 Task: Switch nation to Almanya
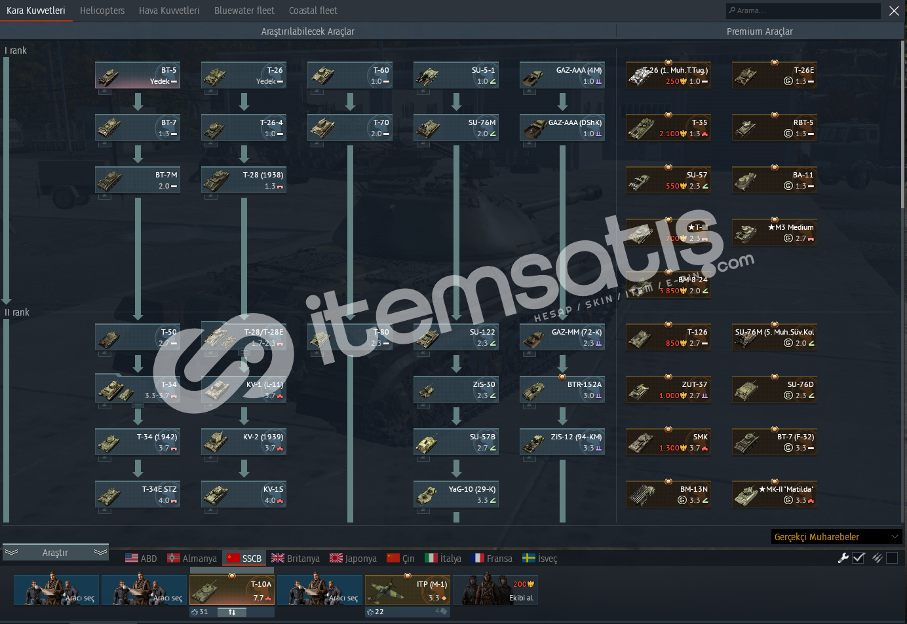point(192,559)
